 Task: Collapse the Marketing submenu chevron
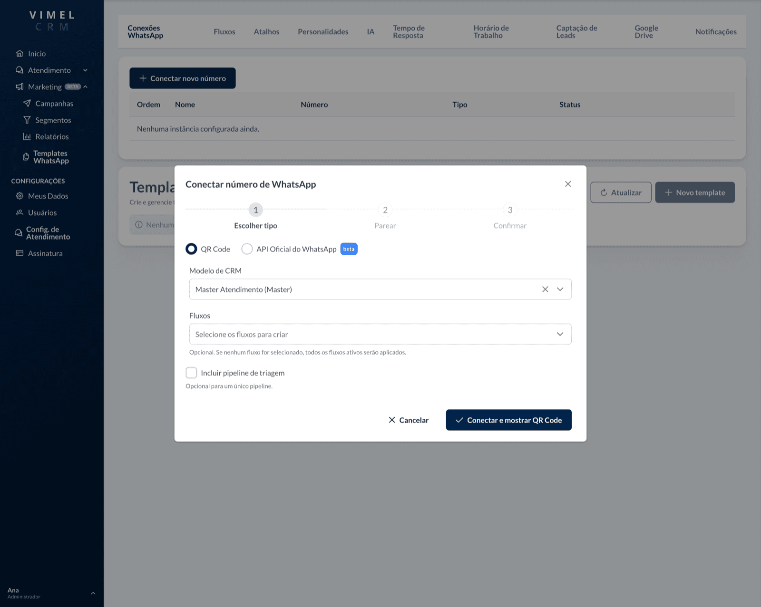[86, 87]
